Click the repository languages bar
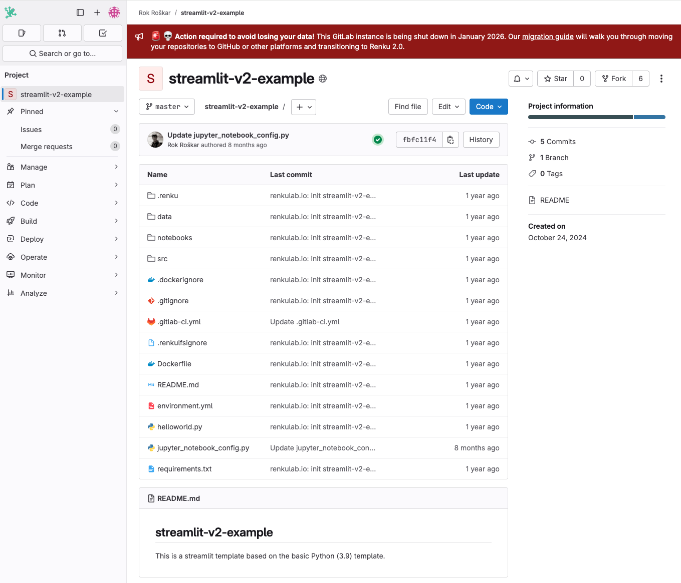This screenshot has width=681, height=583. coord(597,117)
